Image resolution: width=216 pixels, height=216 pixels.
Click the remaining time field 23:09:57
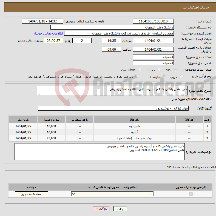pos(53,41)
